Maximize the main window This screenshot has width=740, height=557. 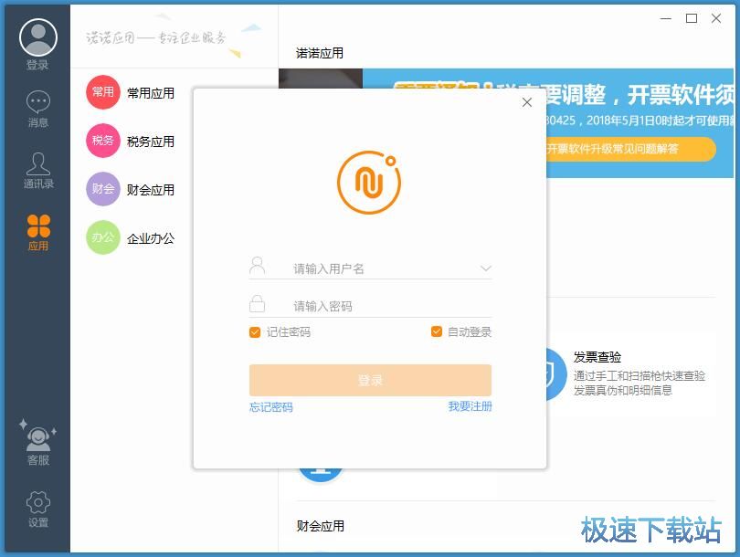pyautogui.click(x=692, y=18)
